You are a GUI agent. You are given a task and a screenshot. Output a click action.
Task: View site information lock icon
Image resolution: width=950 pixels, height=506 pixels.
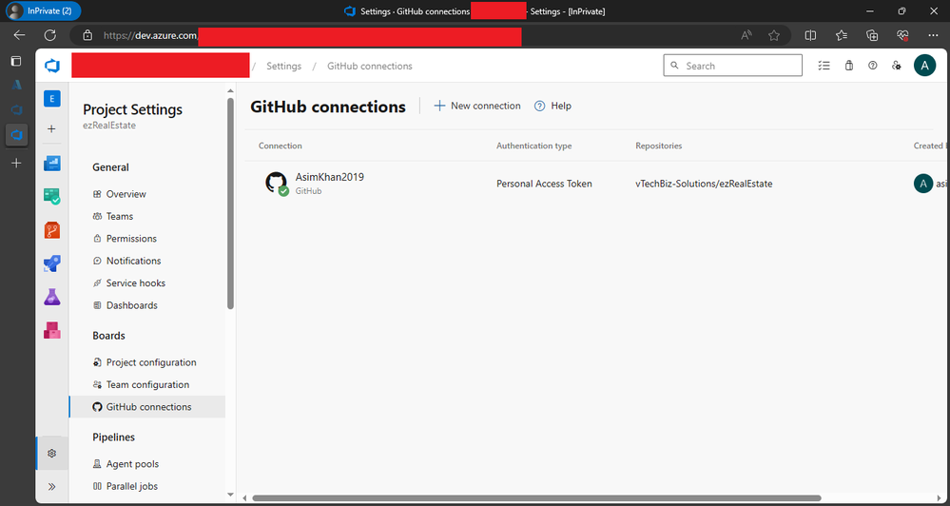coord(87,35)
